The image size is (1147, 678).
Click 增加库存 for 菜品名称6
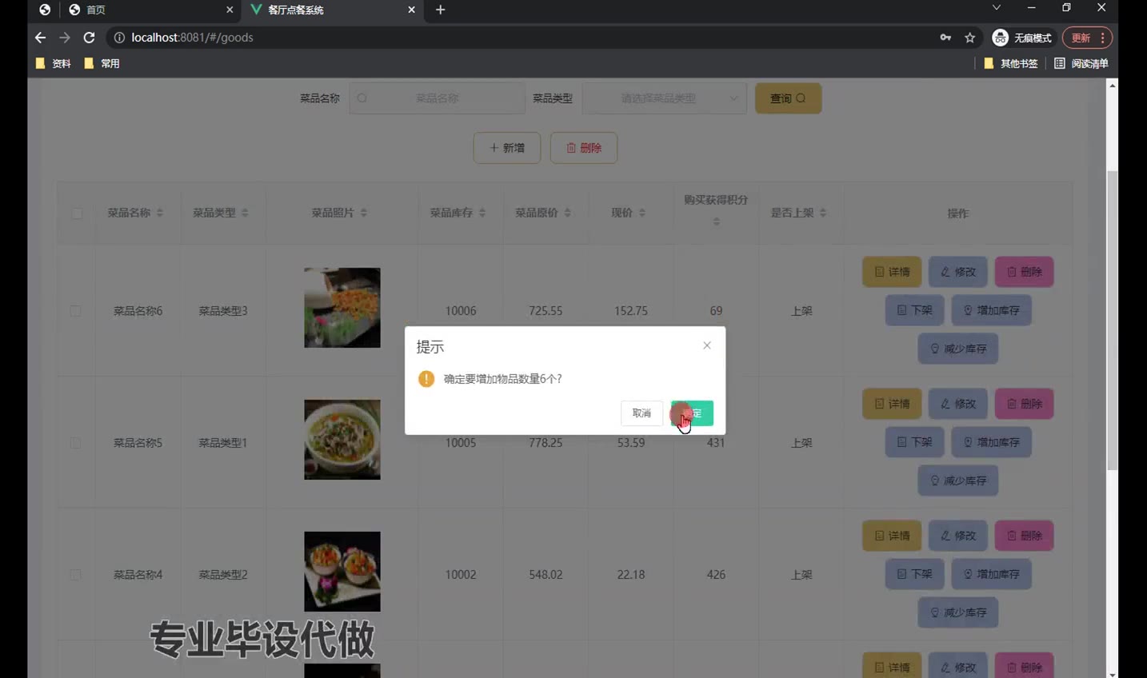point(992,310)
